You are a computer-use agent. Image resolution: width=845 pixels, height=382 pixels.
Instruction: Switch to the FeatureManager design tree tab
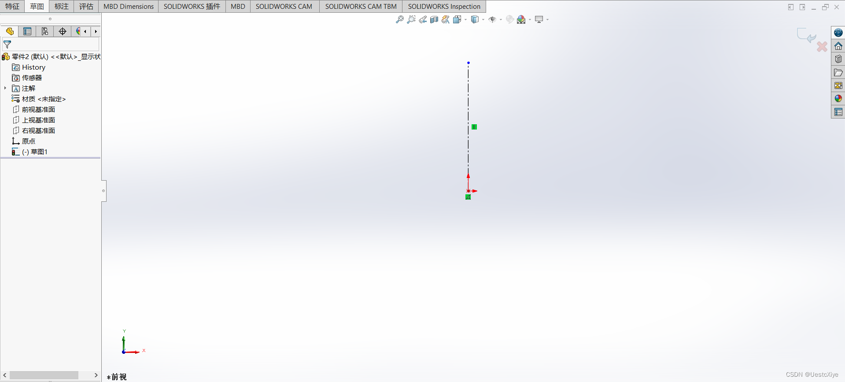coord(10,31)
